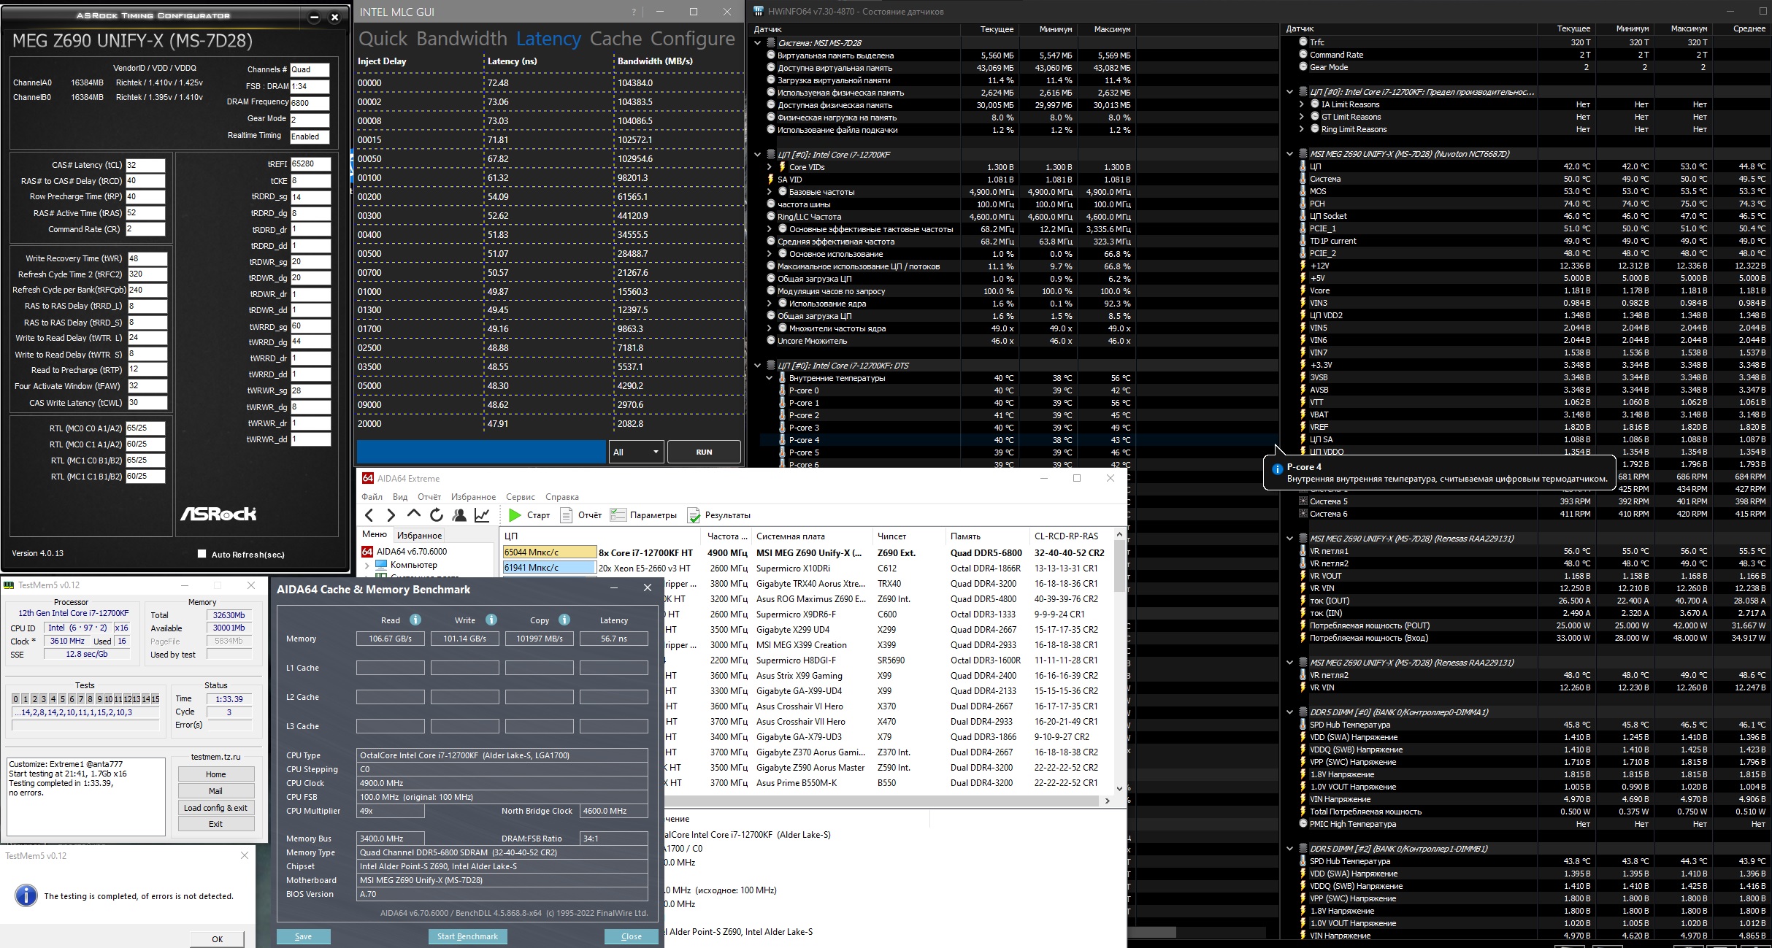Switch to the Bandwidth tab in MLC

point(462,39)
